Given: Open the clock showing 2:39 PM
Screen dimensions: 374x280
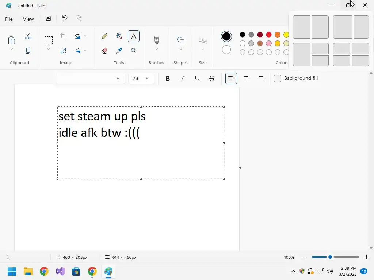Looking at the screenshot, I should click(348, 271).
